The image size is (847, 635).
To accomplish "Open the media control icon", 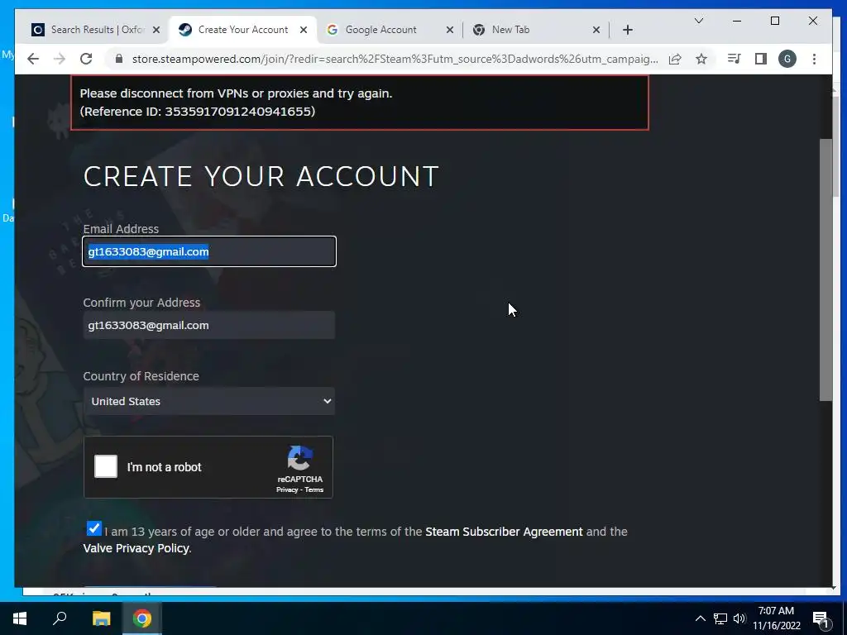I will (x=735, y=59).
